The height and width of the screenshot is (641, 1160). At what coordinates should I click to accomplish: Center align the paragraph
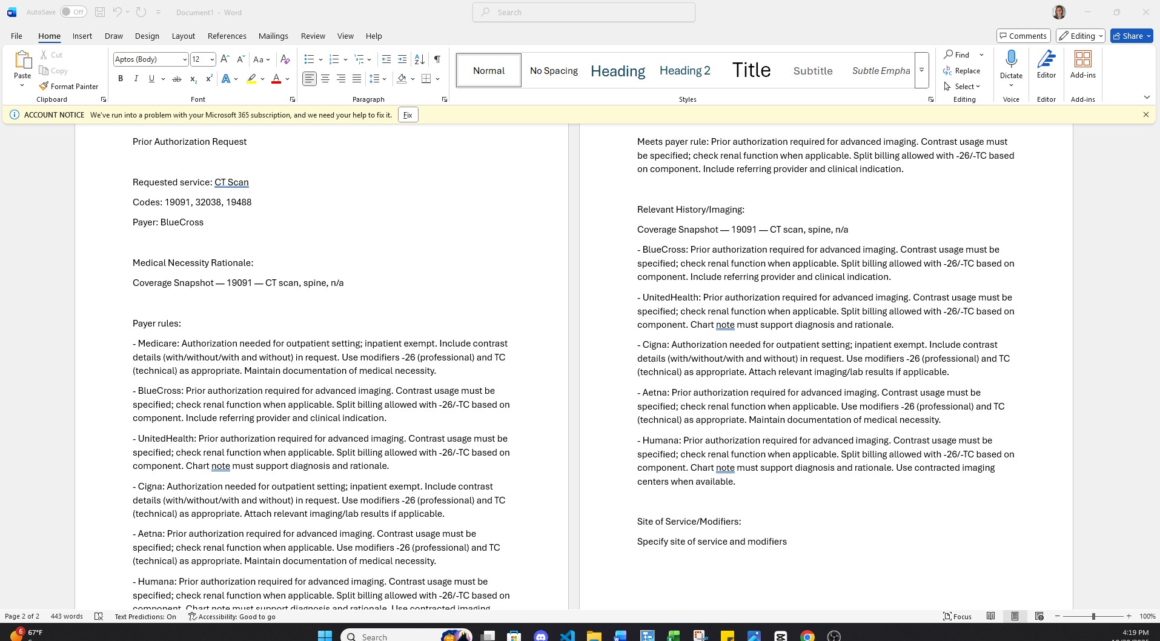[x=325, y=79]
